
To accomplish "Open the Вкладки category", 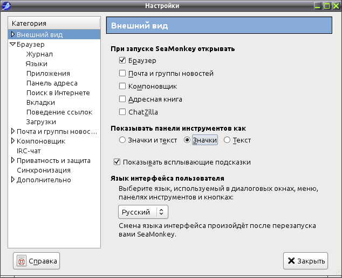I will coord(40,102).
